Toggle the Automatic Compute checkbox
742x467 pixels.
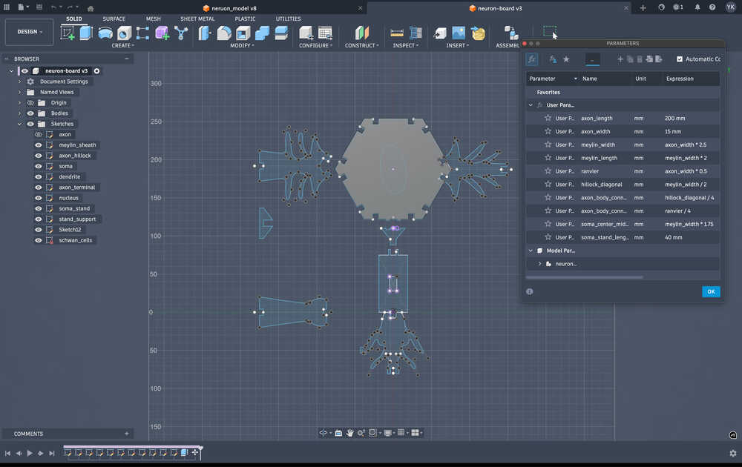pos(680,59)
